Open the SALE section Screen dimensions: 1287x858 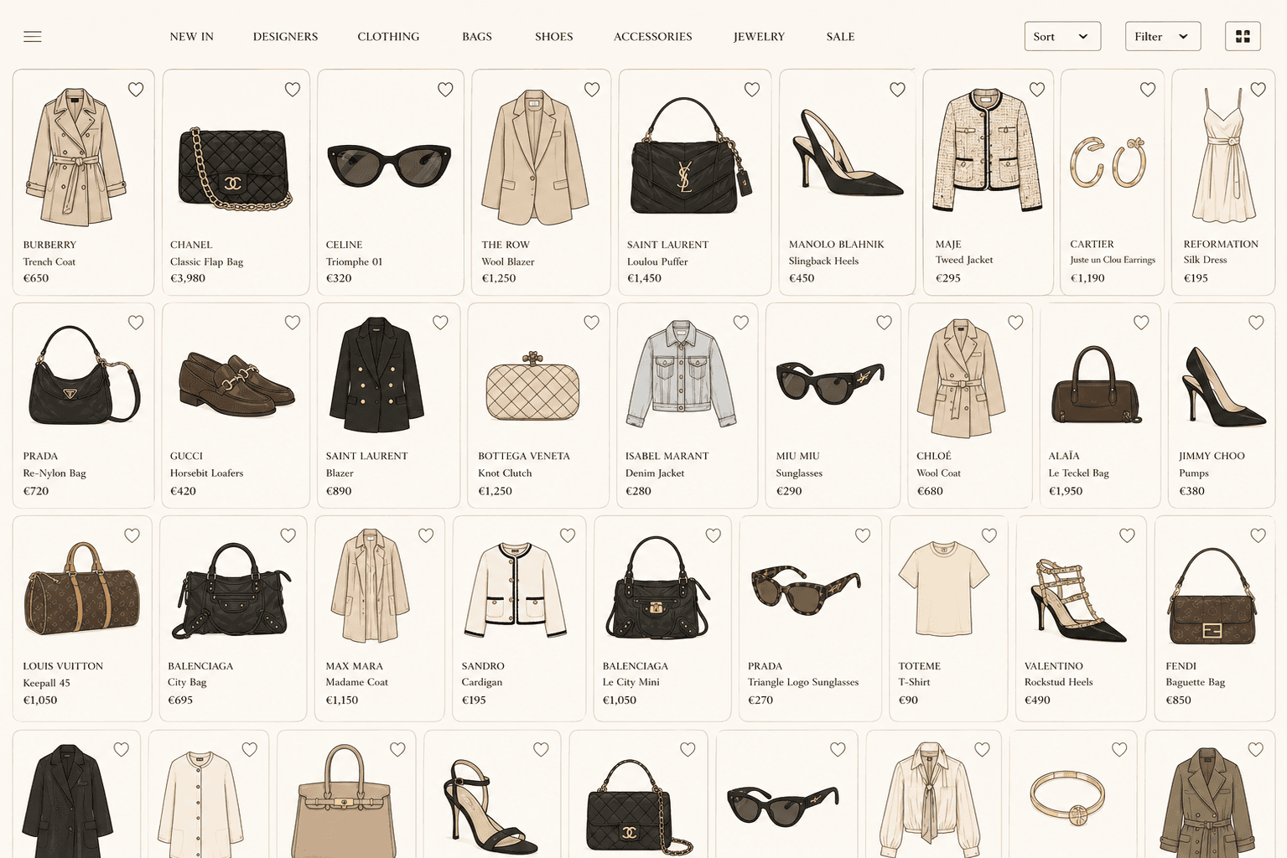[x=840, y=37]
